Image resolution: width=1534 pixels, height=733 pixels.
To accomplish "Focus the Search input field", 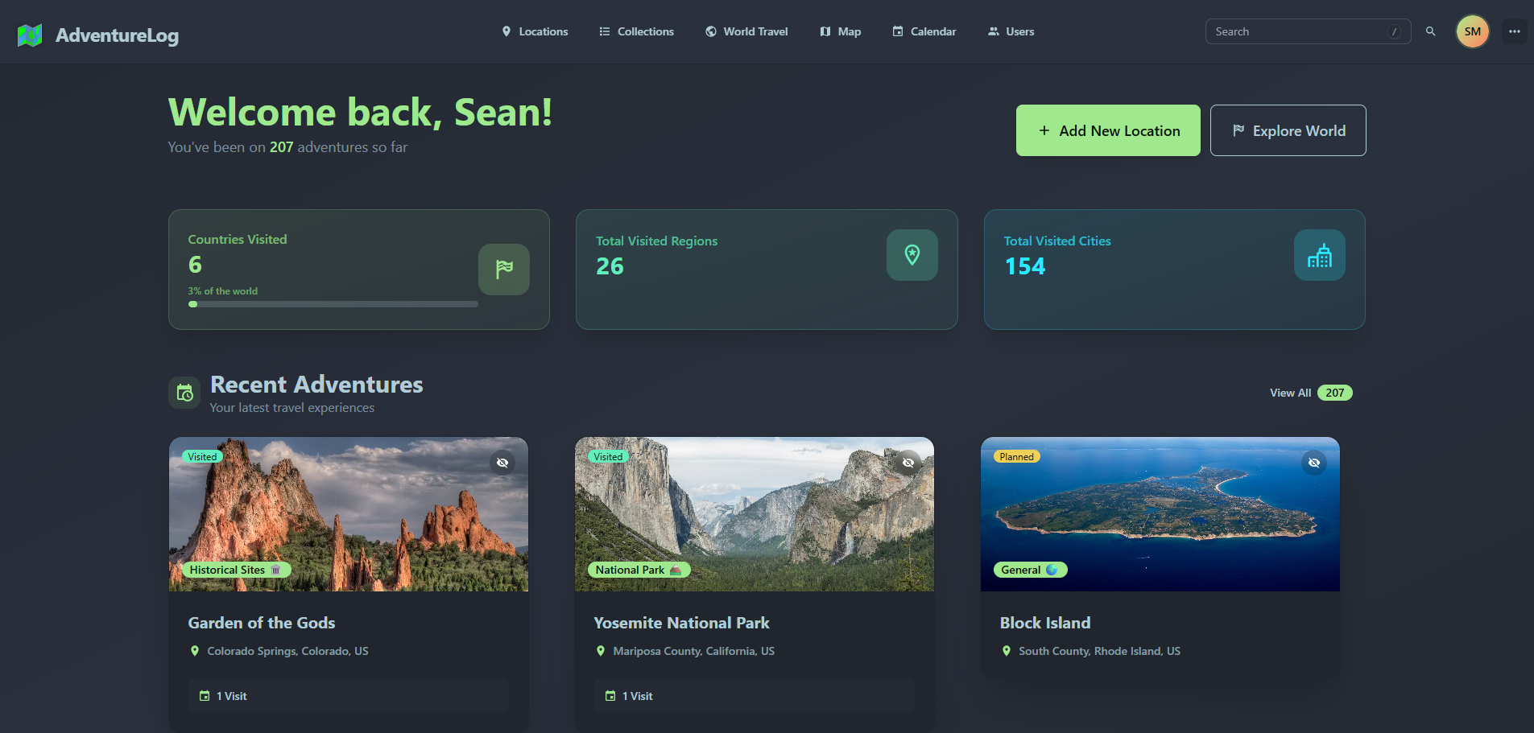I will click(x=1300, y=31).
